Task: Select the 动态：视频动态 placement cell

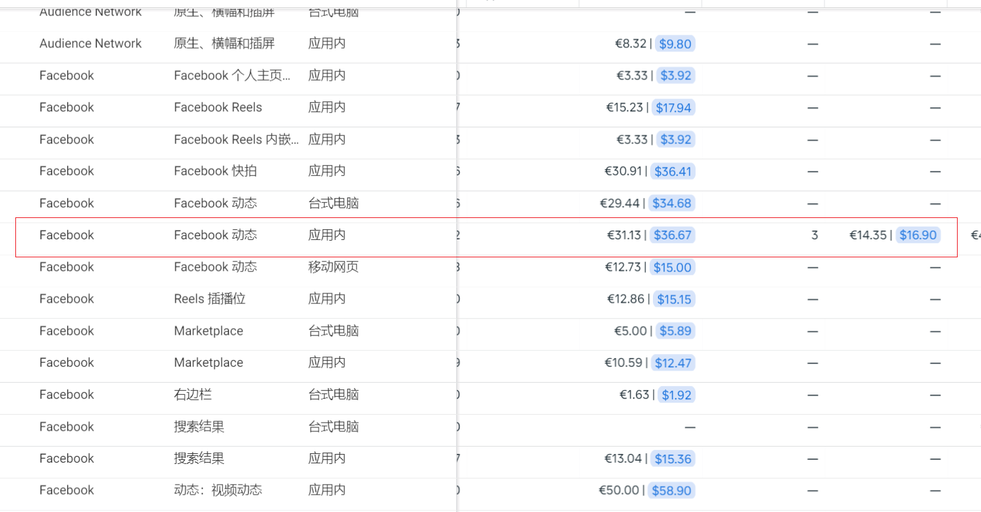Action: tap(218, 491)
